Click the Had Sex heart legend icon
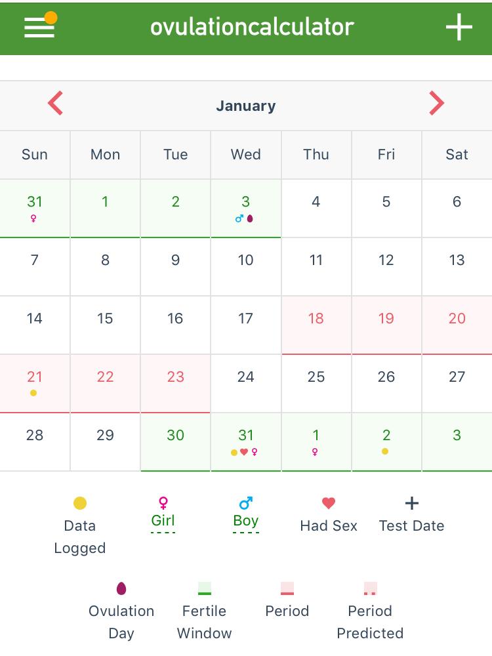492x656 pixels. click(329, 503)
